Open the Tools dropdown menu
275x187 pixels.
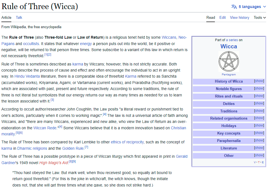point(260,18)
